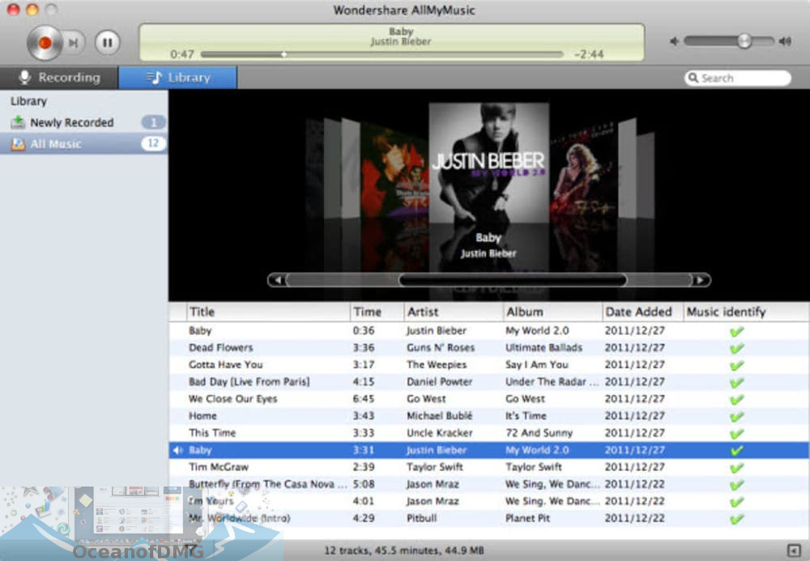
Task: Click the 72 And Sunny album cell
Action: (x=539, y=433)
